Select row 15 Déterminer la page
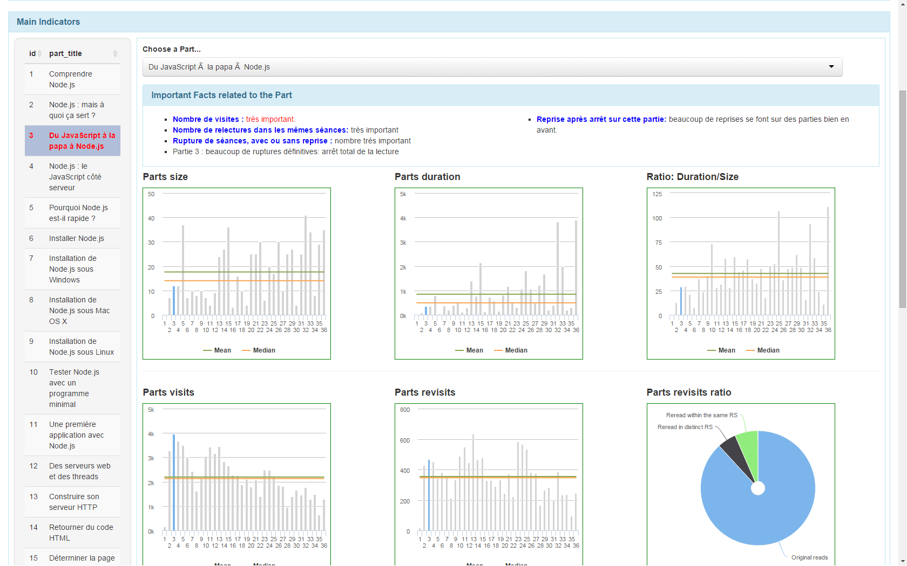Screen dimensions: 907x566 pos(72,558)
